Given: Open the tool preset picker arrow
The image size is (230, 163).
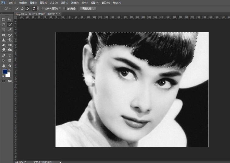Looking at the screenshot, I should click(10, 9).
